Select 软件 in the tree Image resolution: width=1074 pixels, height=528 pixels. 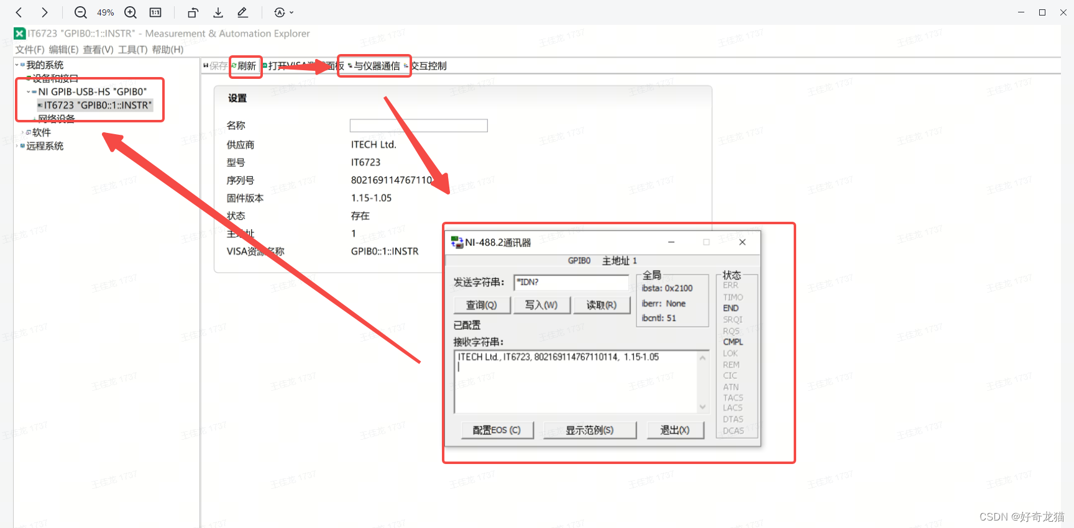click(x=42, y=132)
